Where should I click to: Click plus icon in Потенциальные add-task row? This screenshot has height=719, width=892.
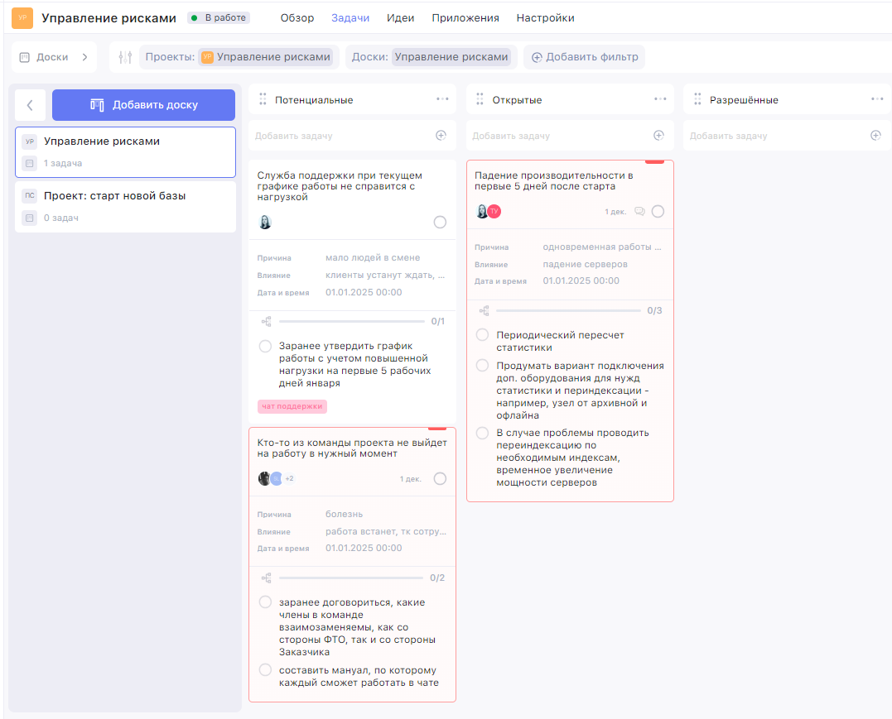441,136
